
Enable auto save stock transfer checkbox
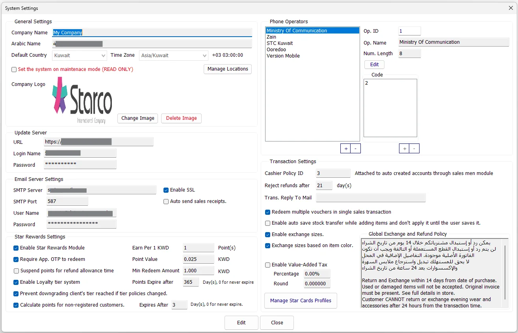268,223
